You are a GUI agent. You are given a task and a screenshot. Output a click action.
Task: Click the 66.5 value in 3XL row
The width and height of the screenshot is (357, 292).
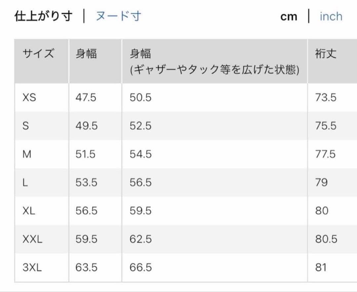pos(140,267)
